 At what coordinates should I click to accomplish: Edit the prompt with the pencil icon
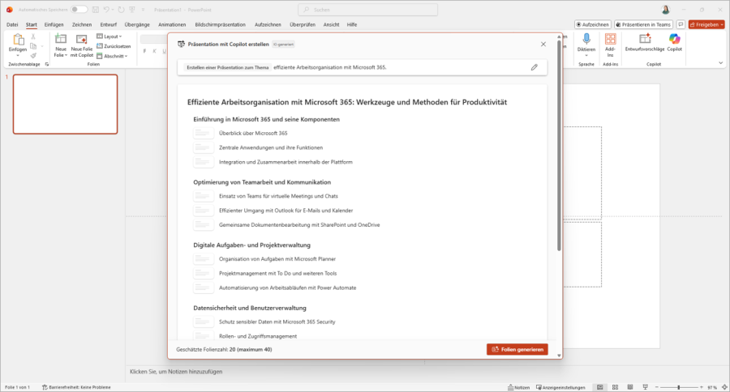[534, 67]
